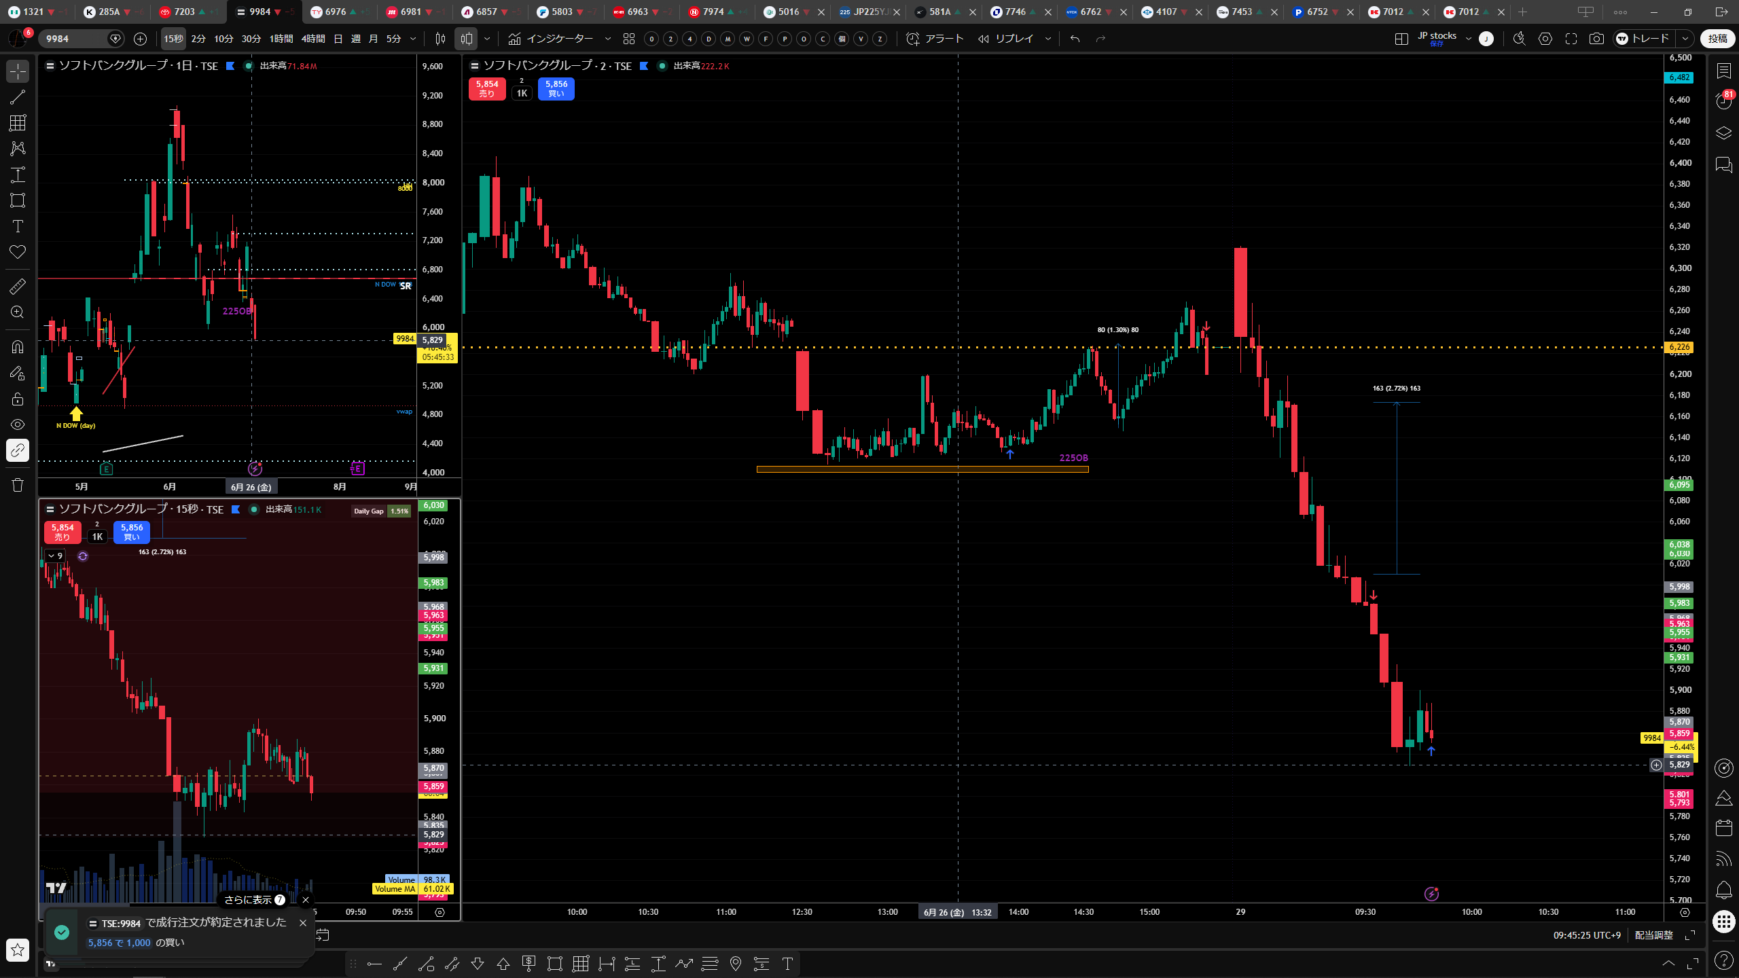Open notifications bell in right sidebar

tap(1723, 890)
